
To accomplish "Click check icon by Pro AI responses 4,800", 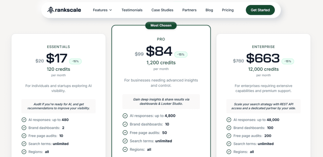I will tap(124, 116).
